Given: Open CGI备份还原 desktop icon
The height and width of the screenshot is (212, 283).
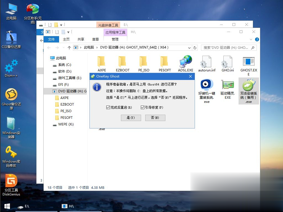Looking at the screenshot, I should click(11, 40).
